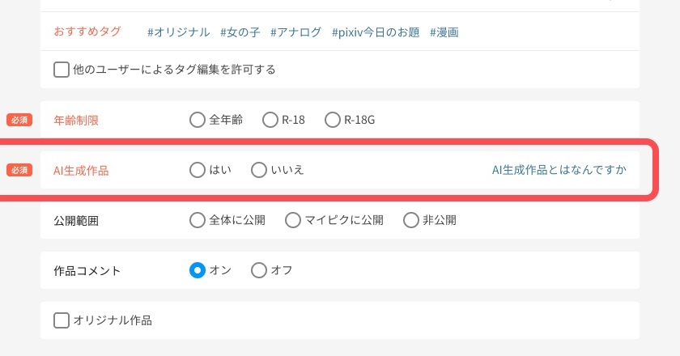680x356 pixels.
Task: Set 公開範囲 to 全体に公開
Action: pyautogui.click(x=197, y=220)
